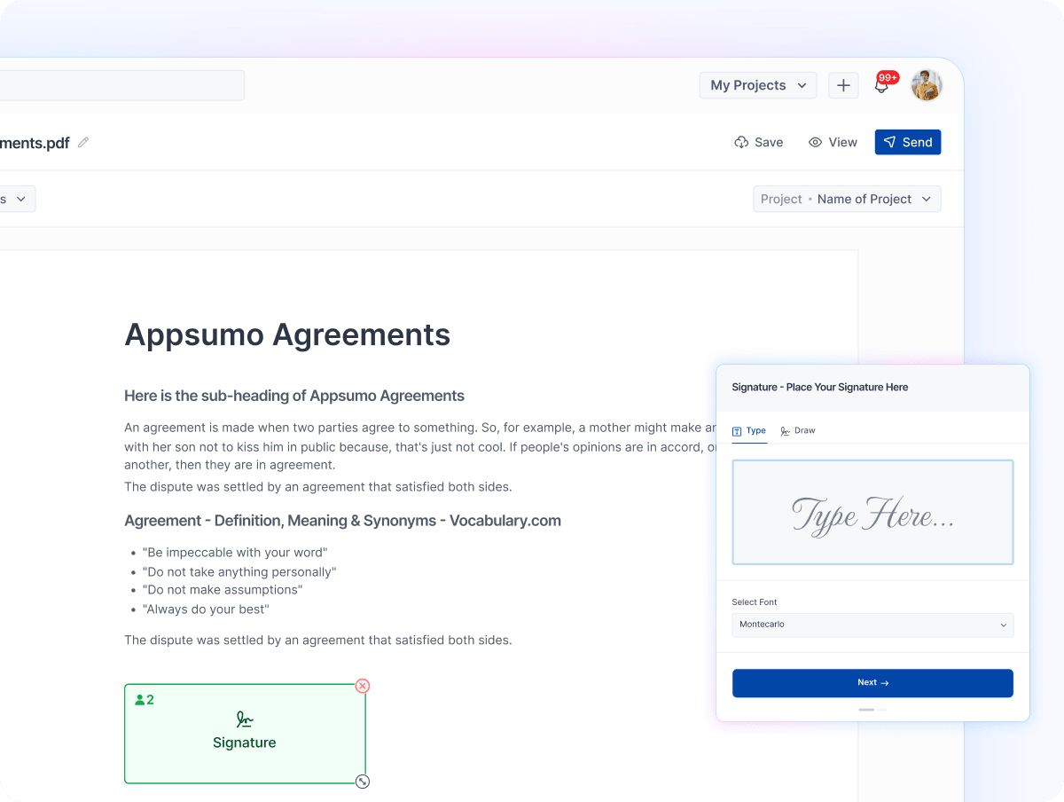The width and height of the screenshot is (1064, 802).
Task: Click the signature pen icon in green box
Action: 245,719
